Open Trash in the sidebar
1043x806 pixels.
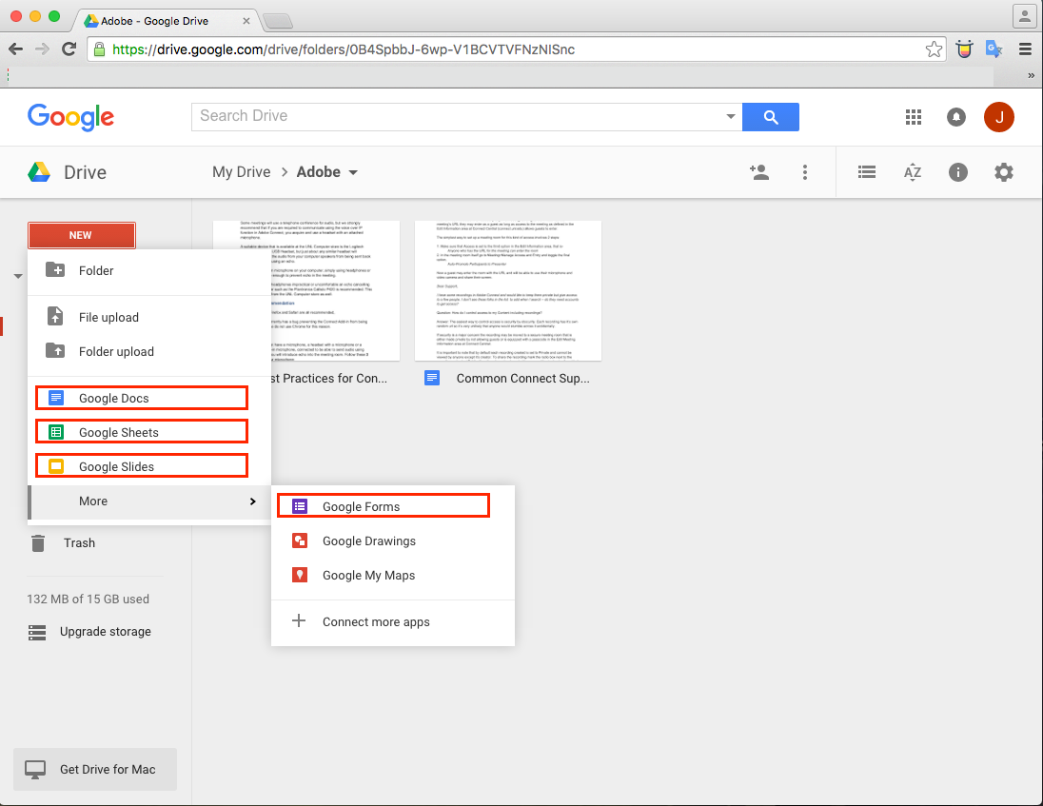pyautogui.click(x=79, y=543)
